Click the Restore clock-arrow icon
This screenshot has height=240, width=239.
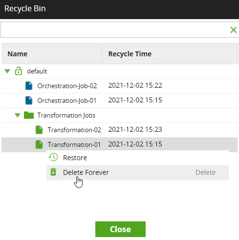[53, 157]
